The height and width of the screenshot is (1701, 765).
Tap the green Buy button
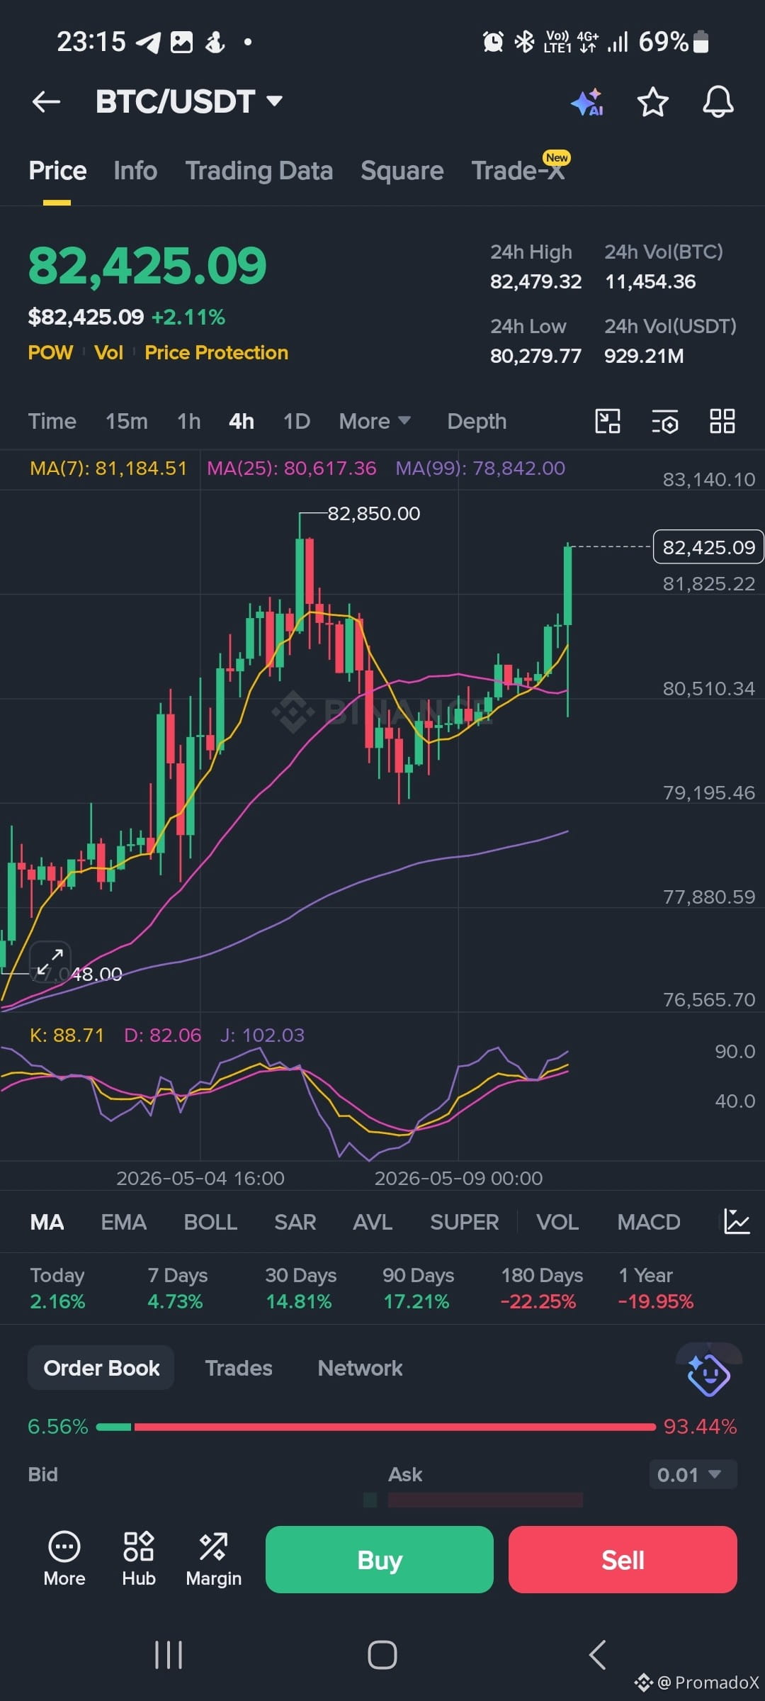(x=380, y=1559)
